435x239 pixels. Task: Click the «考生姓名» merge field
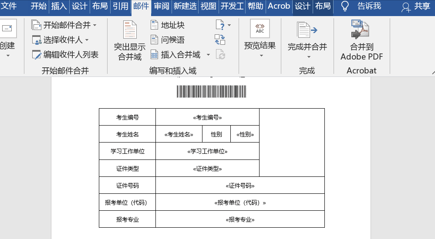[179, 134]
